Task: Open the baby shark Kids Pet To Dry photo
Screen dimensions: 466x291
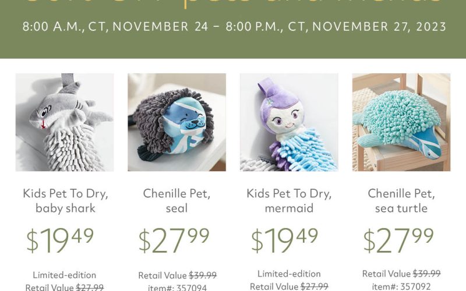Action: click(65, 122)
